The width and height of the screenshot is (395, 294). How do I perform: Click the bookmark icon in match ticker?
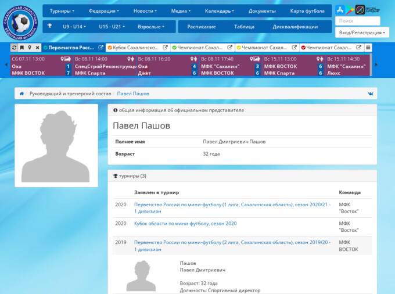pyautogui.click(x=22, y=48)
